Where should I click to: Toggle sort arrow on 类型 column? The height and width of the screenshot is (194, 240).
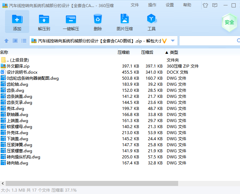coord(167,52)
